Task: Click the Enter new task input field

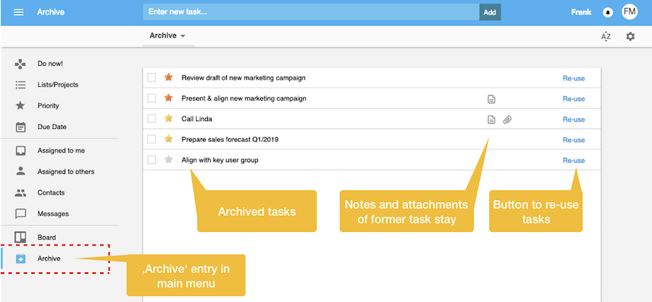Action: [311, 12]
